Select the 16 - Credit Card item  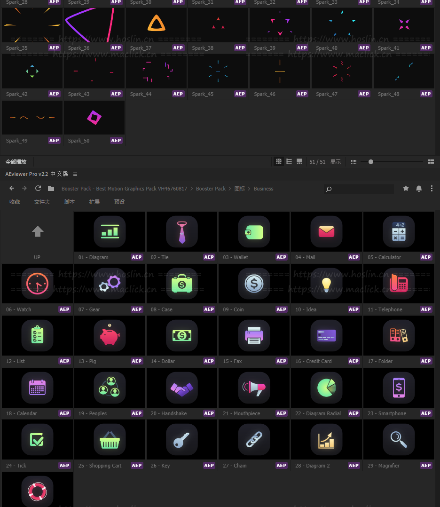tap(326, 341)
